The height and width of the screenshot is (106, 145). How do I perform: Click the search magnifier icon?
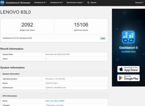coord(88,3)
